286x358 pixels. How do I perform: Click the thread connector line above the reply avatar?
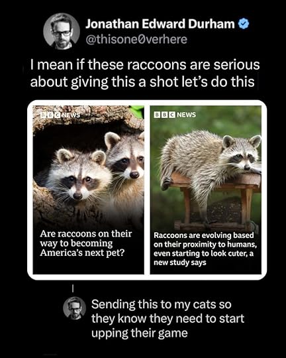click(x=73, y=288)
